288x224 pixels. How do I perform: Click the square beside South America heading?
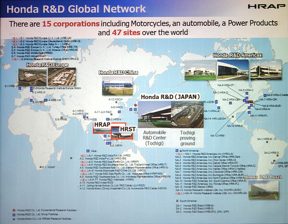tap(177, 201)
